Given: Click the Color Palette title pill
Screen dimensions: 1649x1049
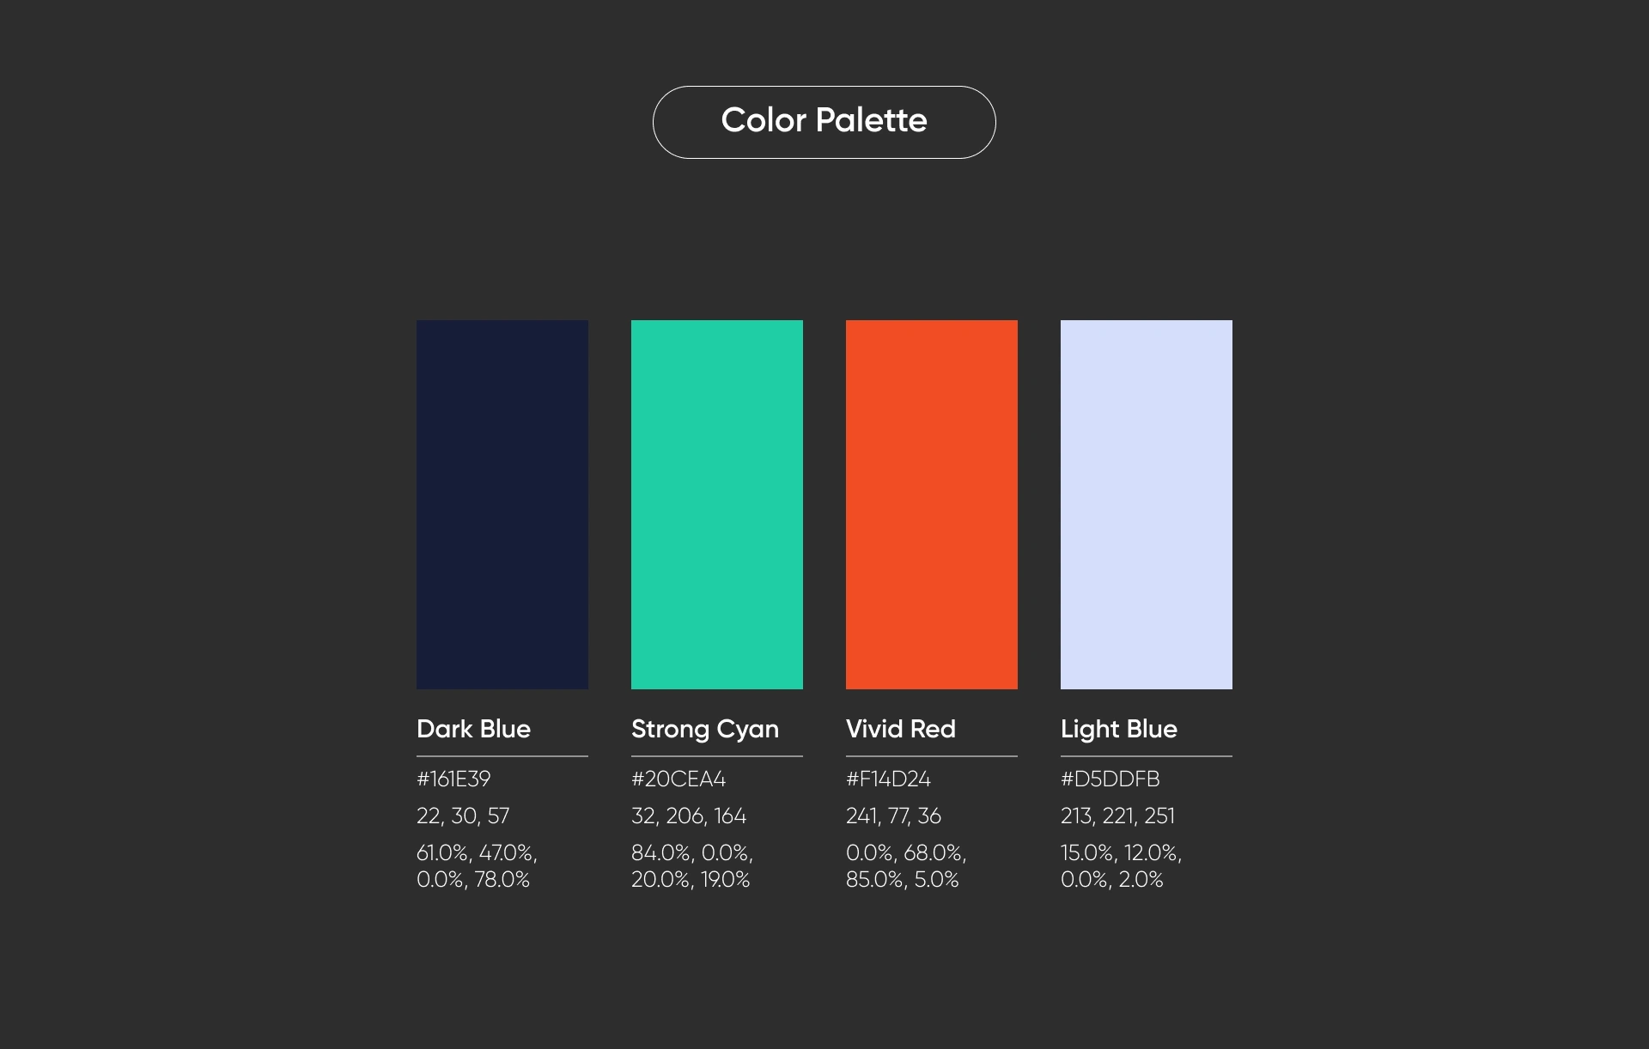Looking at the screenshot, I should (824, 122).
